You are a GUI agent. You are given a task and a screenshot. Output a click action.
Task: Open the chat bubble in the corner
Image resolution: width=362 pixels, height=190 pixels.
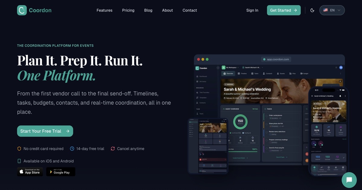coord(349,180)
